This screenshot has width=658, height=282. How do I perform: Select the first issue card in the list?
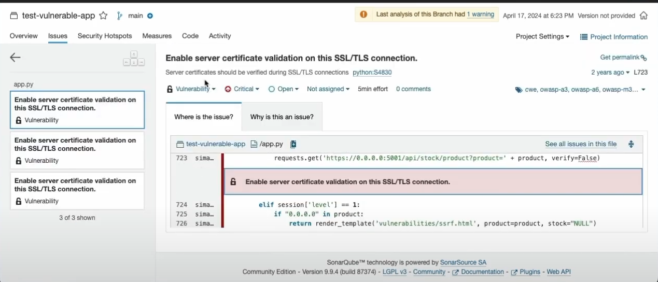point(77,110)
